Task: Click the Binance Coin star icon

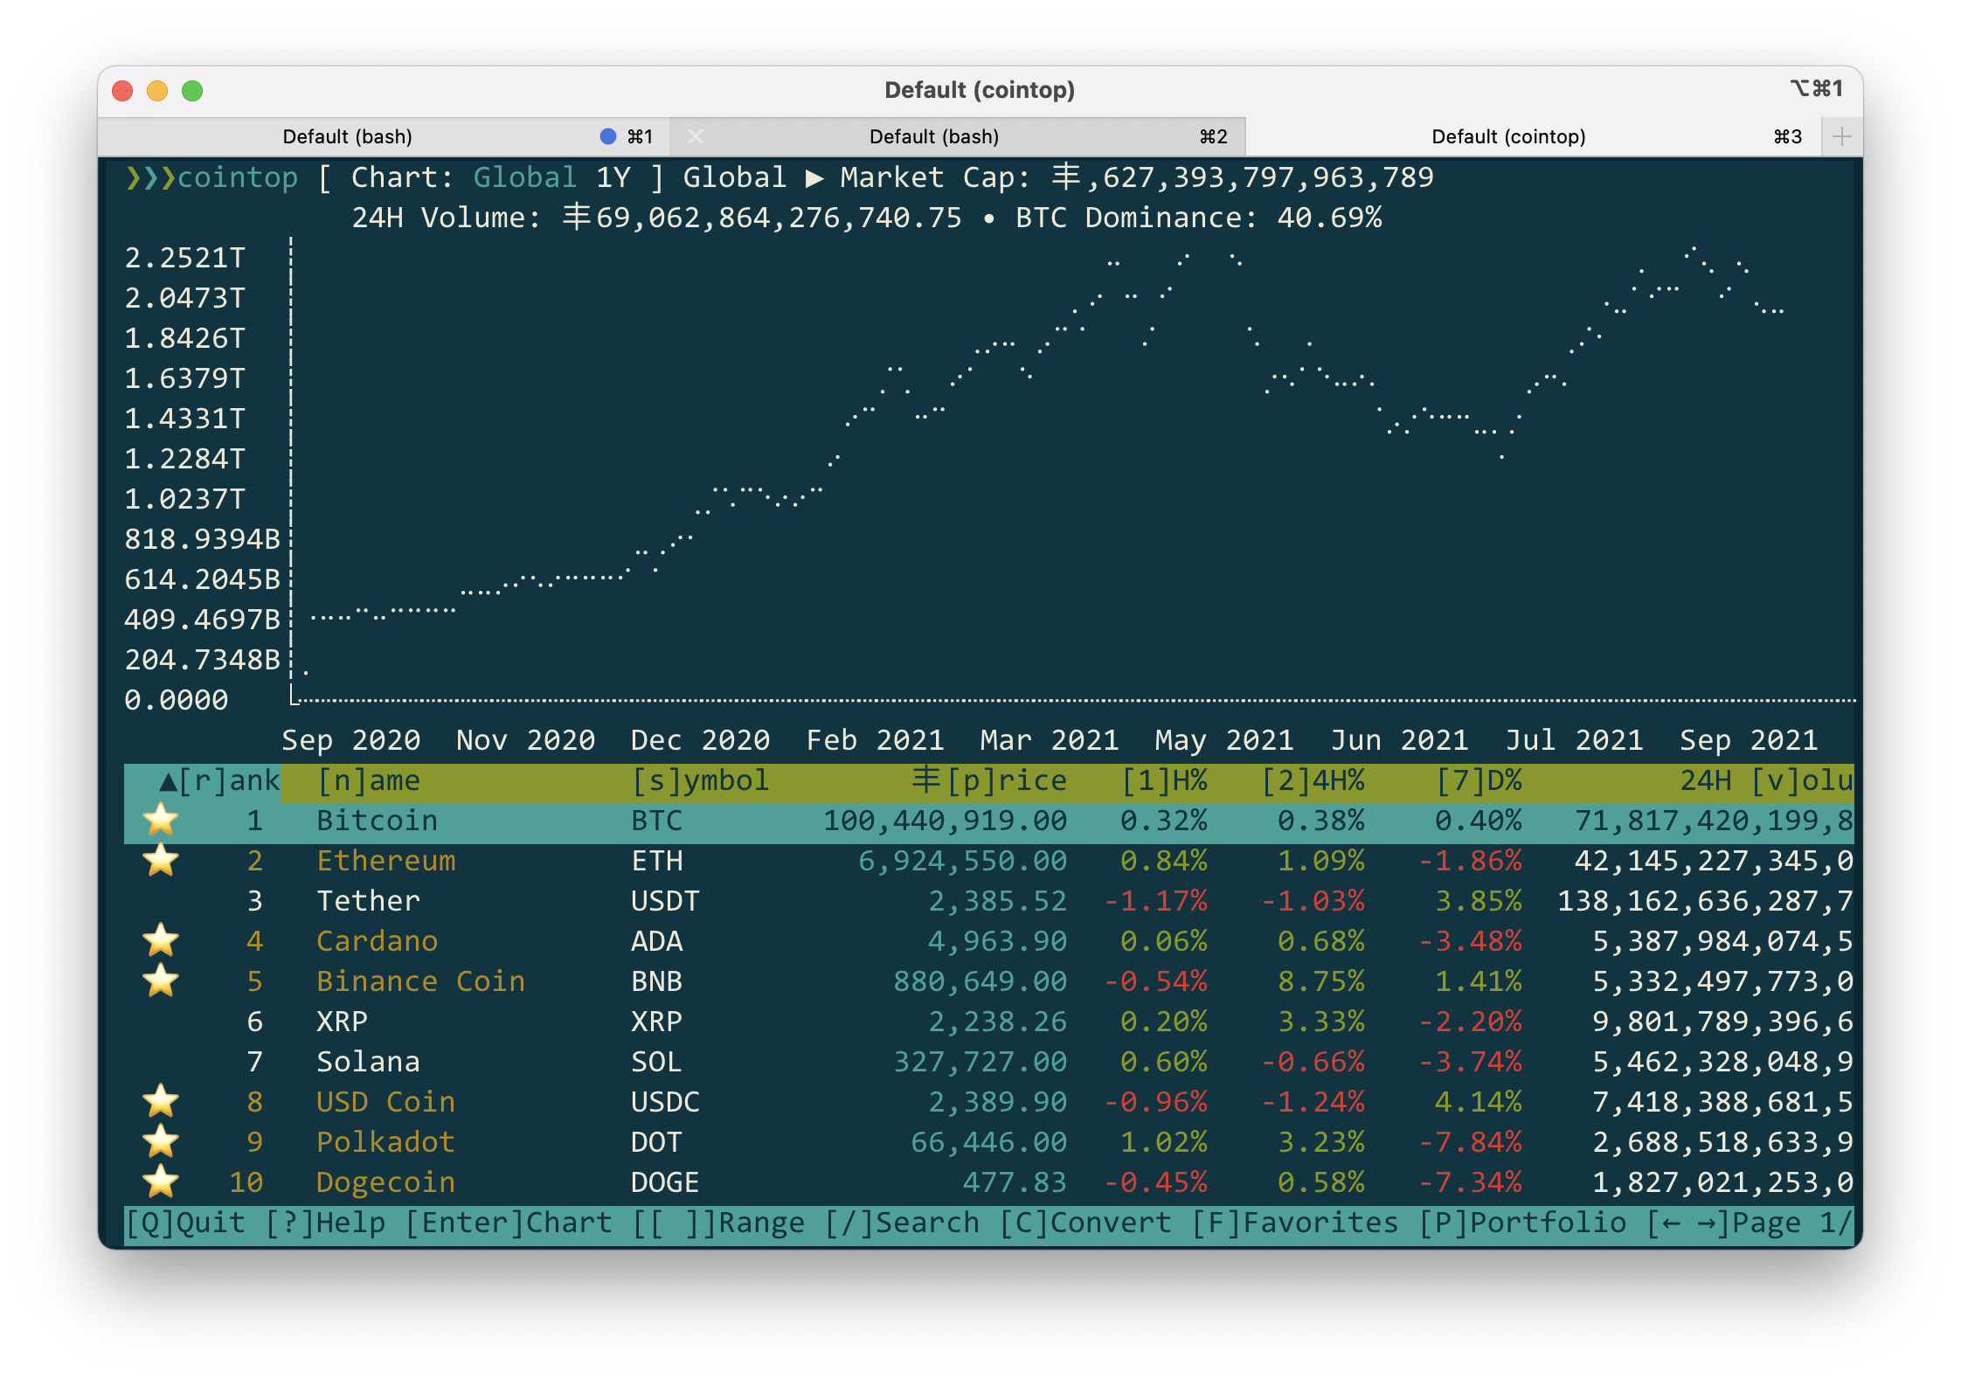Action: coord(161,981)
